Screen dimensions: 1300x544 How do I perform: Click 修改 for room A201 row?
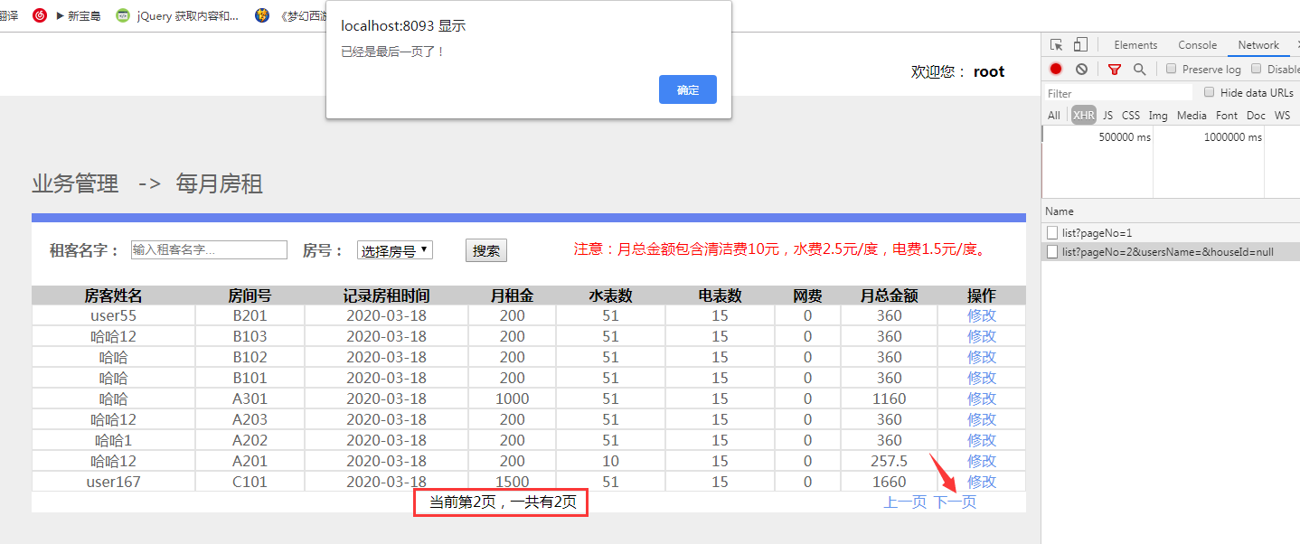pos(982,461)
